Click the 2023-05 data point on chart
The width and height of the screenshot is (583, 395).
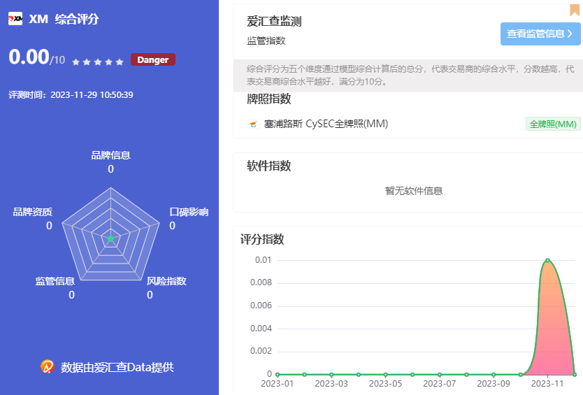coord(386,375)
